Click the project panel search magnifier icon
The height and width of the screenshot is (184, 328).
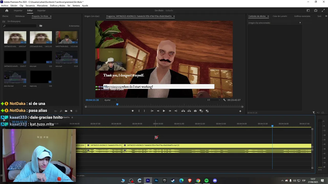(x=61, y=111)
